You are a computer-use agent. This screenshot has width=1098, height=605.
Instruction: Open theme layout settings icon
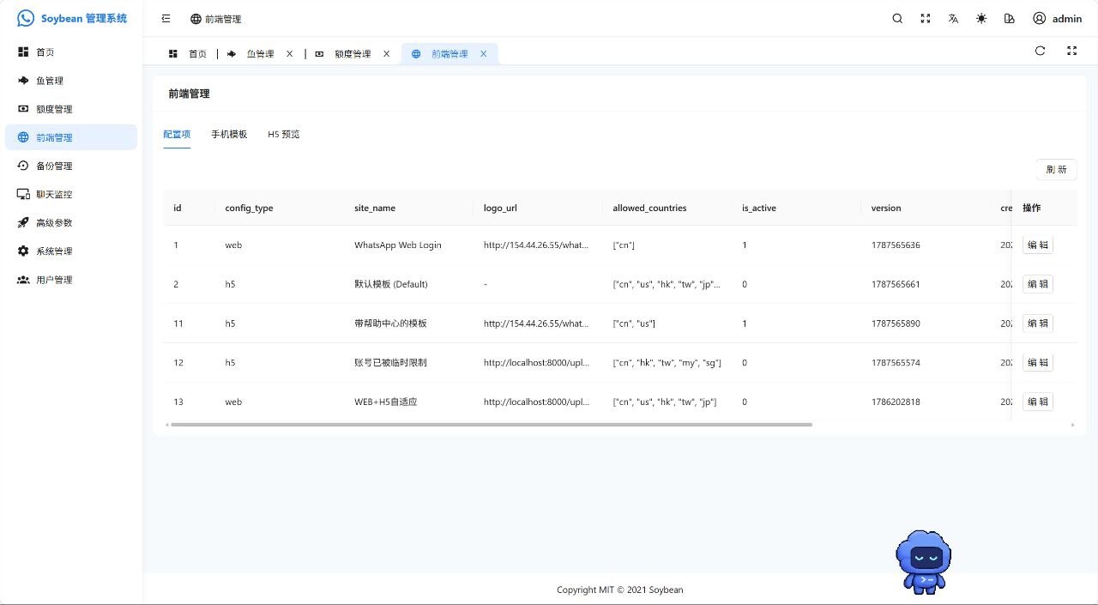click(1009, 18)
